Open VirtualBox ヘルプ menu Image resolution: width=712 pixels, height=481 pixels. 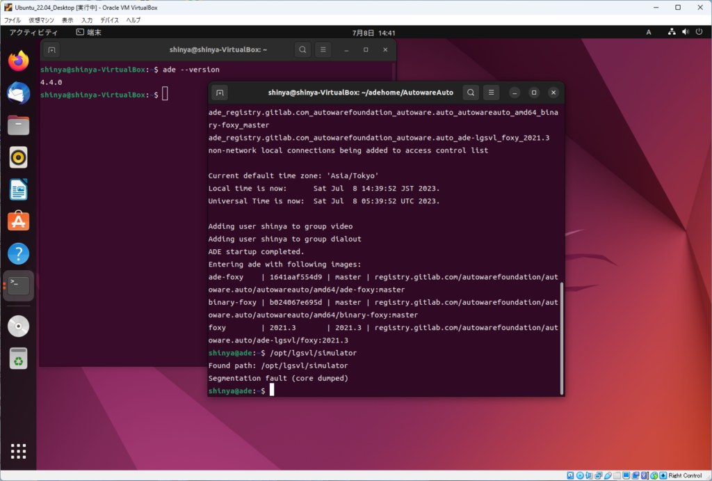[133, 20]
